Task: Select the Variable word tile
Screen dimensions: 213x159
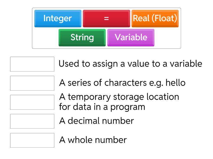Action: click(131, 37)
